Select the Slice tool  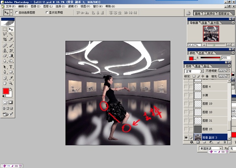(x=11, y=39)
